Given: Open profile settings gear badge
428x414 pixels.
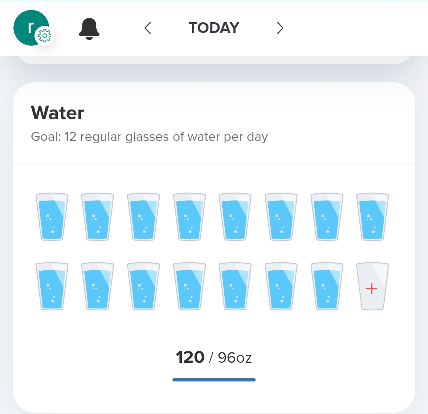Looking at the screenshot, I should 44,37.
